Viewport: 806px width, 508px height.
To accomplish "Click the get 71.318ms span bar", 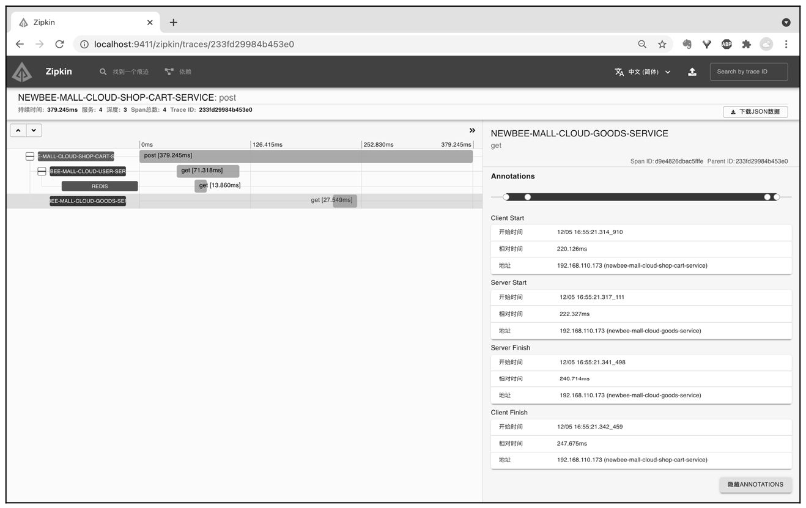I will 208,171.
